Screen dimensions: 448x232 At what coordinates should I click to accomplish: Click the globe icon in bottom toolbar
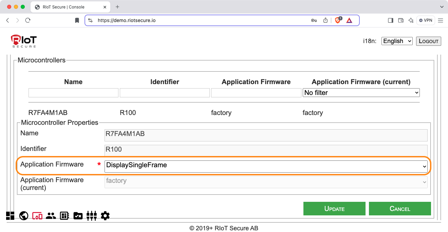click(24, 216)
